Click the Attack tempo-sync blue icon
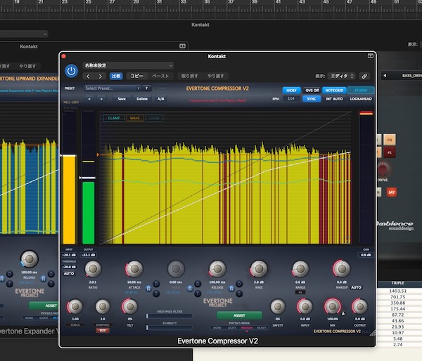The height and width of the screenshot is (361, 422). pyautogui.click(x=148, y=289)
